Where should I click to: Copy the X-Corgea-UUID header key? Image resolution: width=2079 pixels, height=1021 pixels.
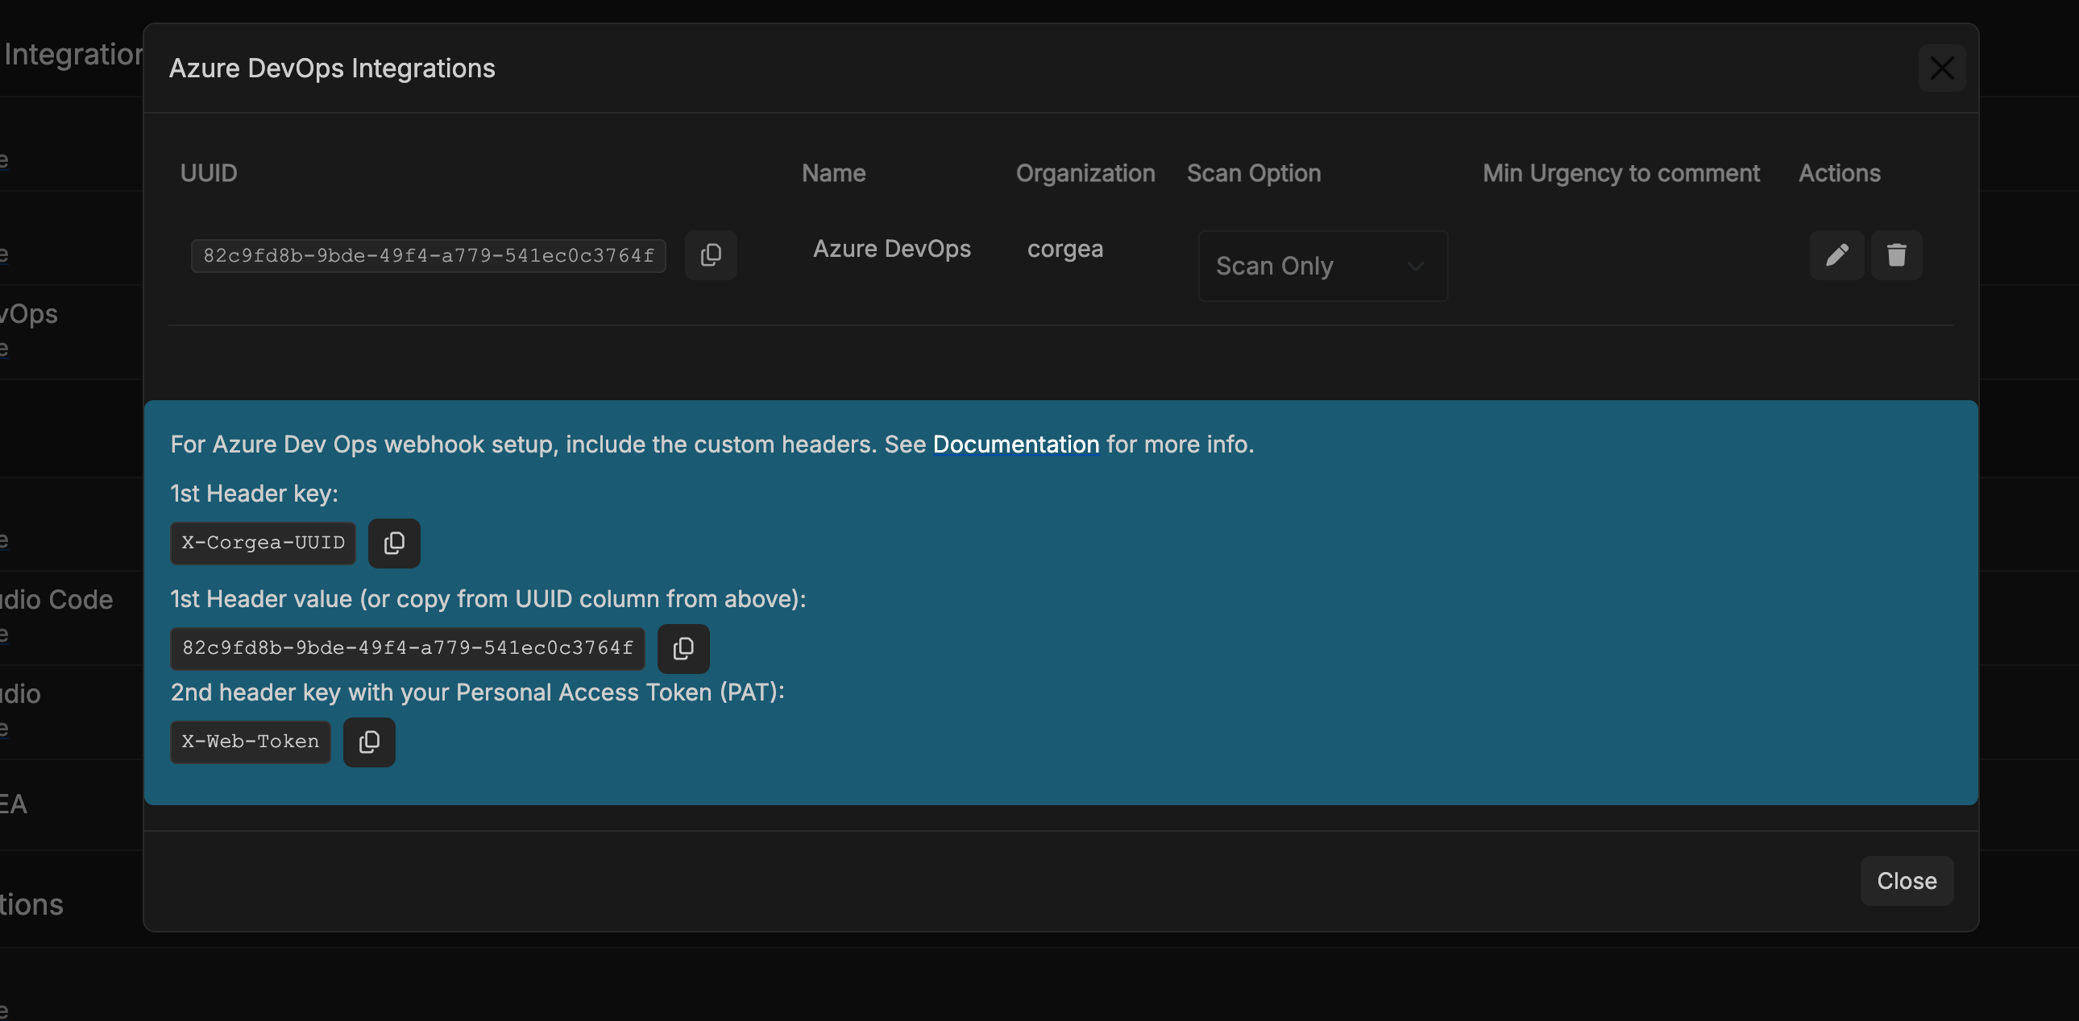click(x=394, y=543)
